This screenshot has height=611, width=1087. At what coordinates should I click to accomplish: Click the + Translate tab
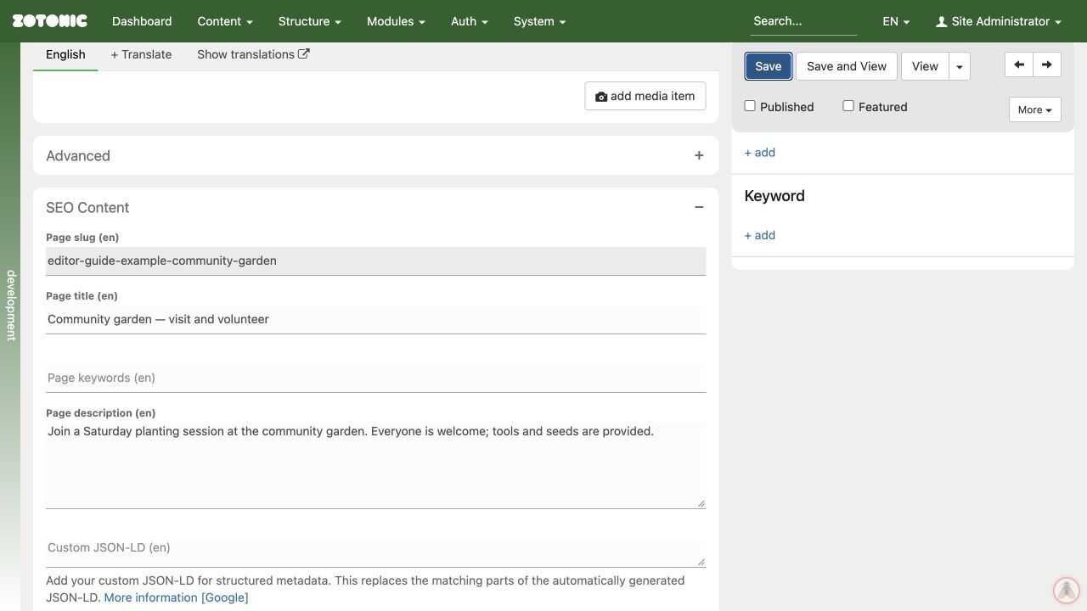141,54
